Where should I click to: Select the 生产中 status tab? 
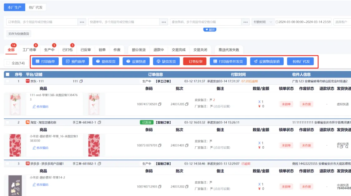pos(49,50)
